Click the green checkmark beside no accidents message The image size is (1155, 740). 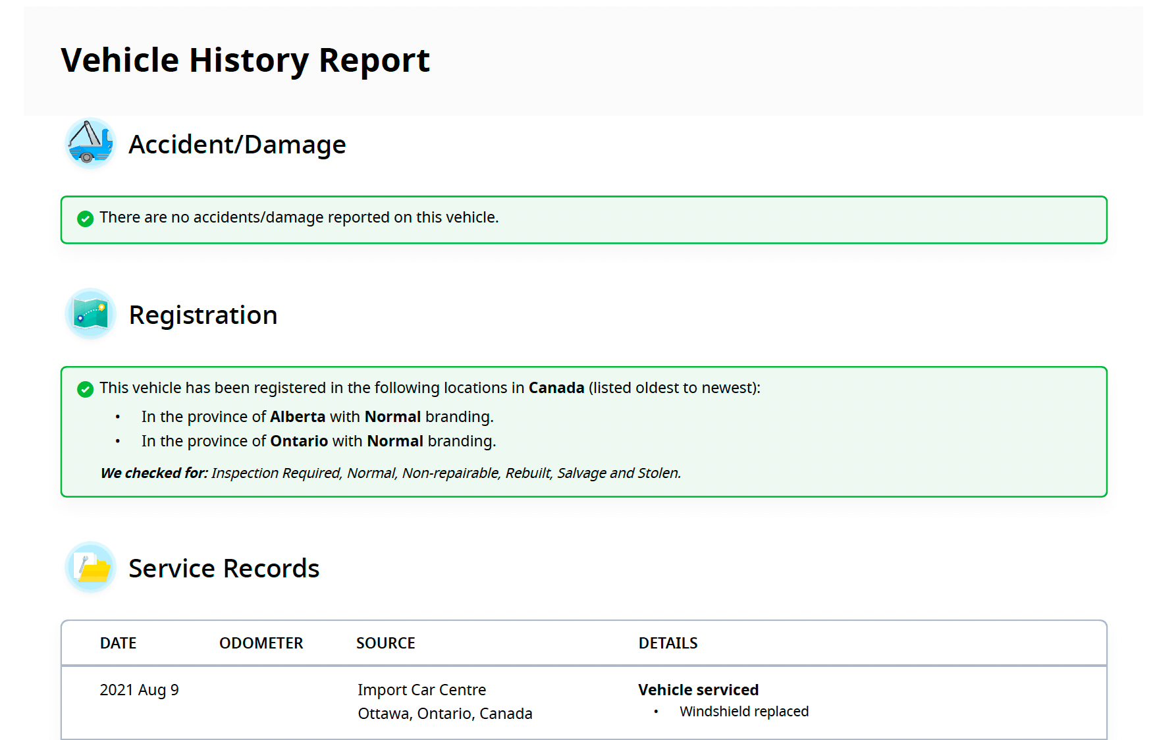(85, 219)
